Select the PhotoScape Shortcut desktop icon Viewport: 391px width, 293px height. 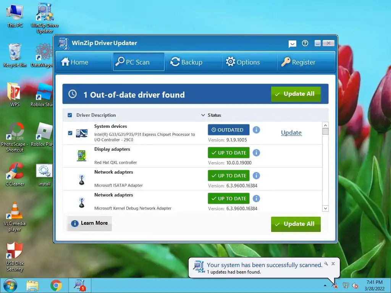pos(15,137)
